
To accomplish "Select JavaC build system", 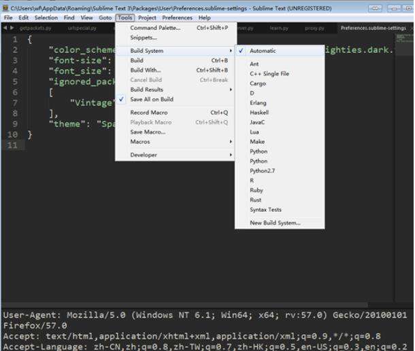I will (280, 122).
